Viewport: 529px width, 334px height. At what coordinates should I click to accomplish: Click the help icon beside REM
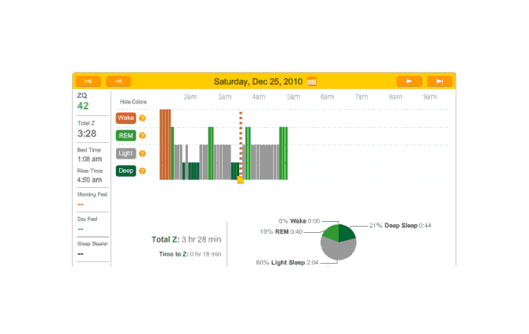(143, 136)
